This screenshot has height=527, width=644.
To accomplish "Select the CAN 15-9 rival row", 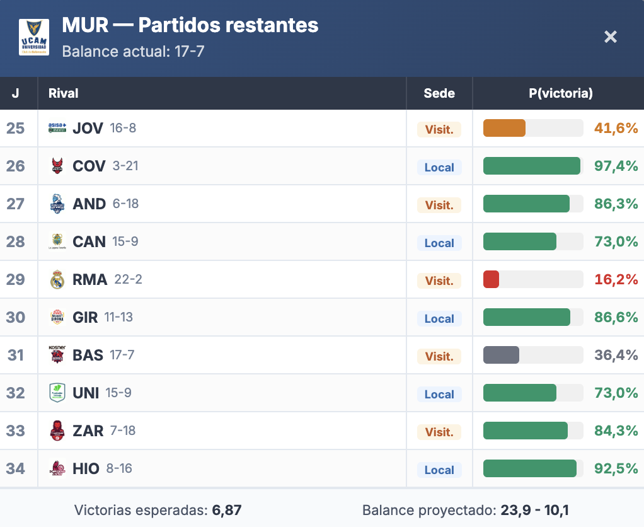I will [221, 241].
